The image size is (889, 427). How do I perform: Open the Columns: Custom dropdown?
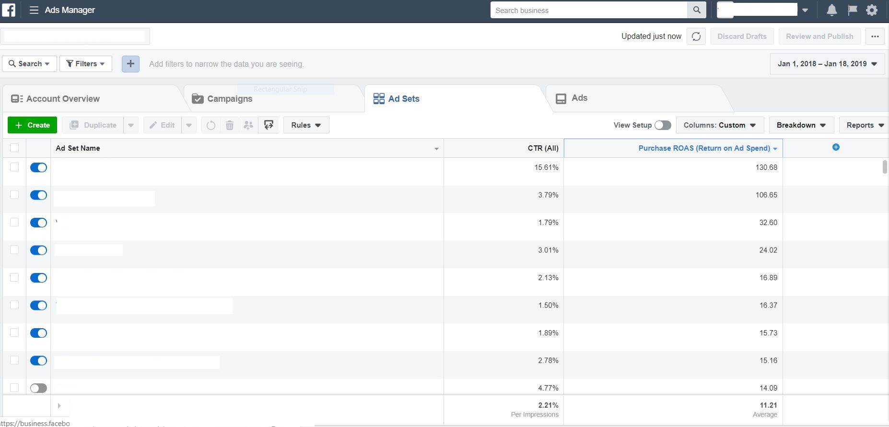719,125
